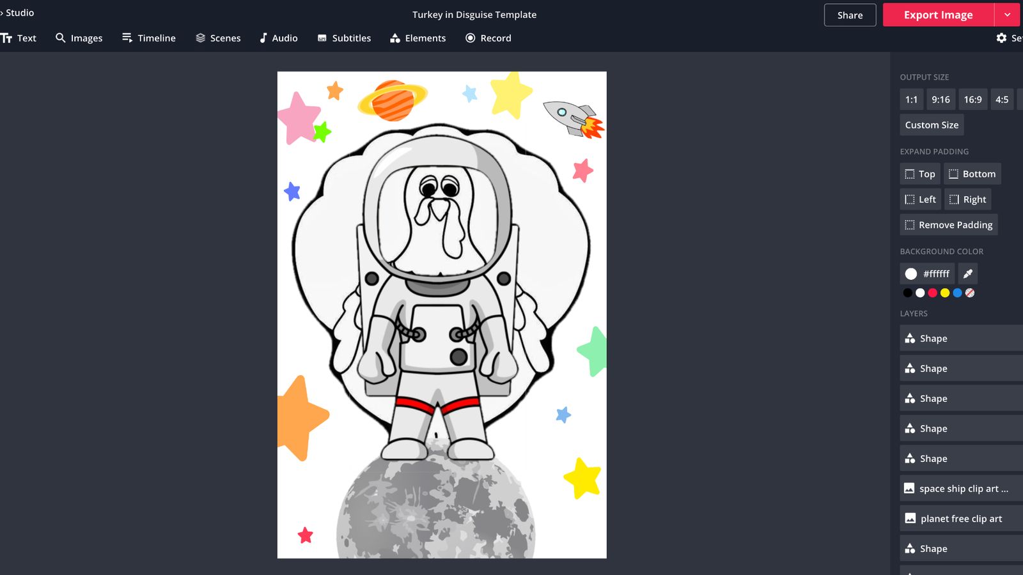Open the Timeline panel

(148, 38)
